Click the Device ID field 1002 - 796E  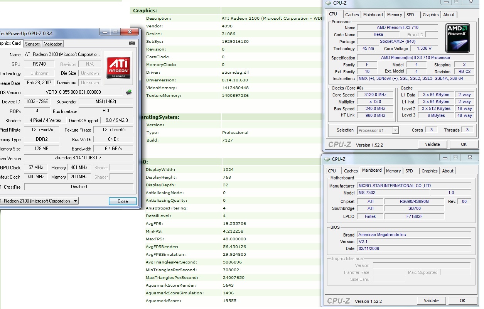pyautogui.click(x=38, y=102)
